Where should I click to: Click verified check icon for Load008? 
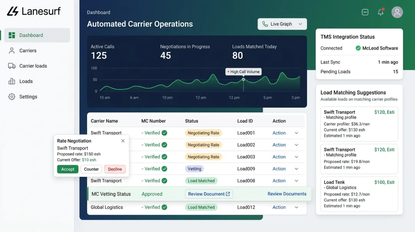164,180
